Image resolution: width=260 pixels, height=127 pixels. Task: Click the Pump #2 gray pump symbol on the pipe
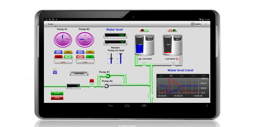tap(106, 86)
